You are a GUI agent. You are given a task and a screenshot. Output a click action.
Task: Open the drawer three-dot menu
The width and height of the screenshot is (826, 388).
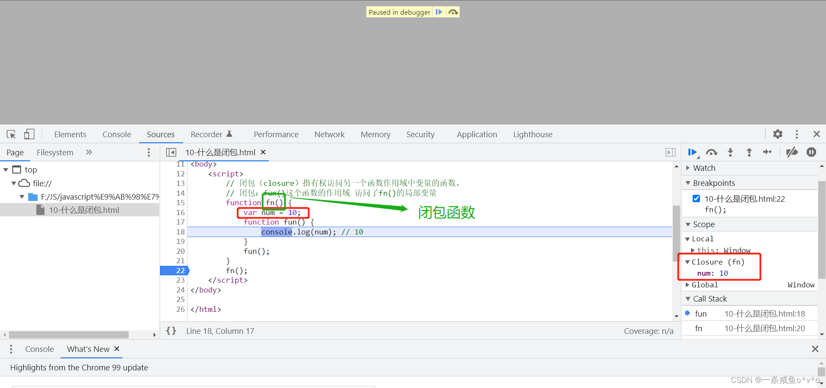click(11, 349)
